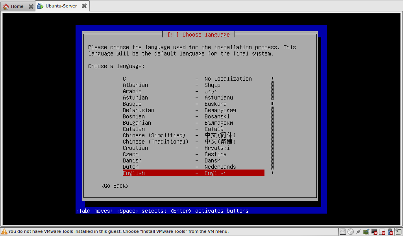The image size is (403, 236).
Task: Close the Ubuntu-Server tab
Action: tap(84, 6)
